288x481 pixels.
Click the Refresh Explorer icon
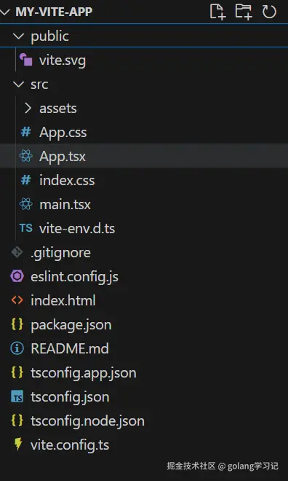(269, 12)
